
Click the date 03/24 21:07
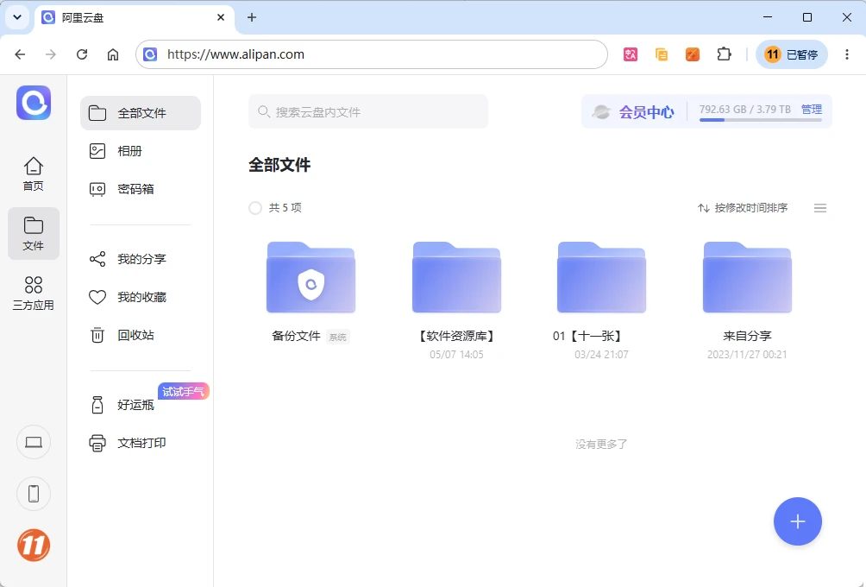tap(601, 354)
